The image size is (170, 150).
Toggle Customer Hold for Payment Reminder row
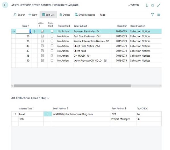click(52, 31)
